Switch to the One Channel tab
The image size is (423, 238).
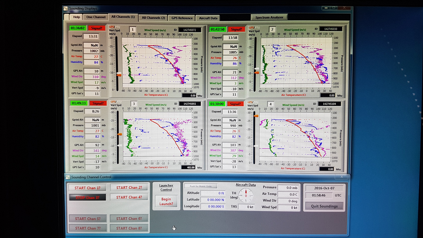tap(96, 17)
